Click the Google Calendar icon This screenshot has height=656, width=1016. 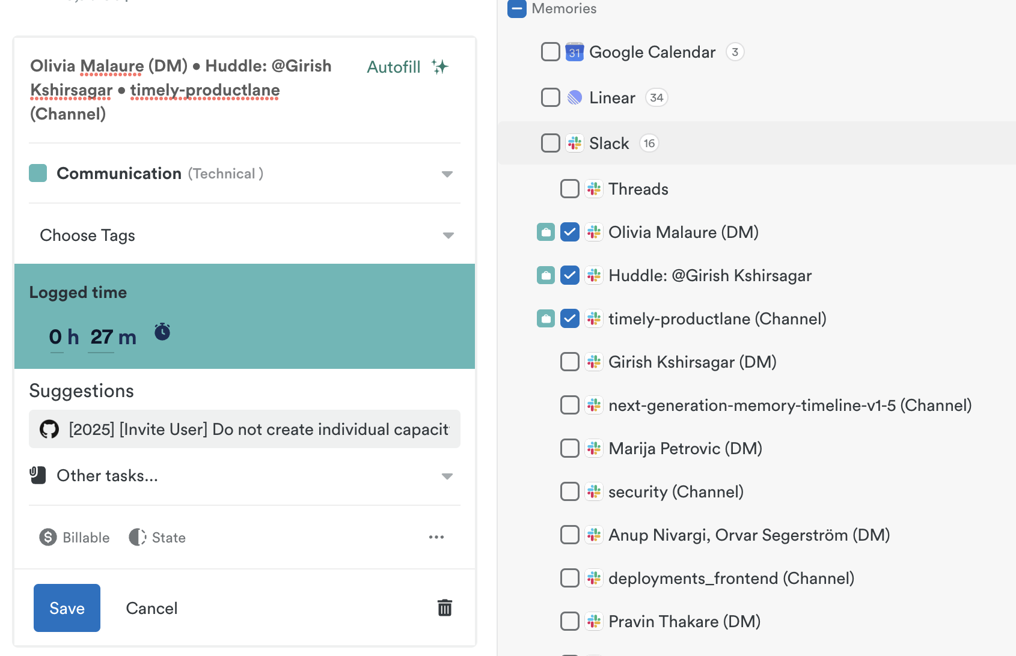click(x=575, y=52)
